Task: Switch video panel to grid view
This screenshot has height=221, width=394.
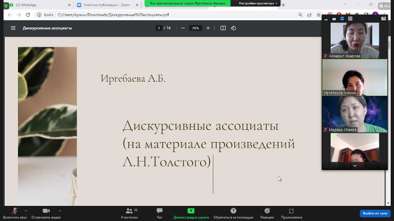Action: 350,19
